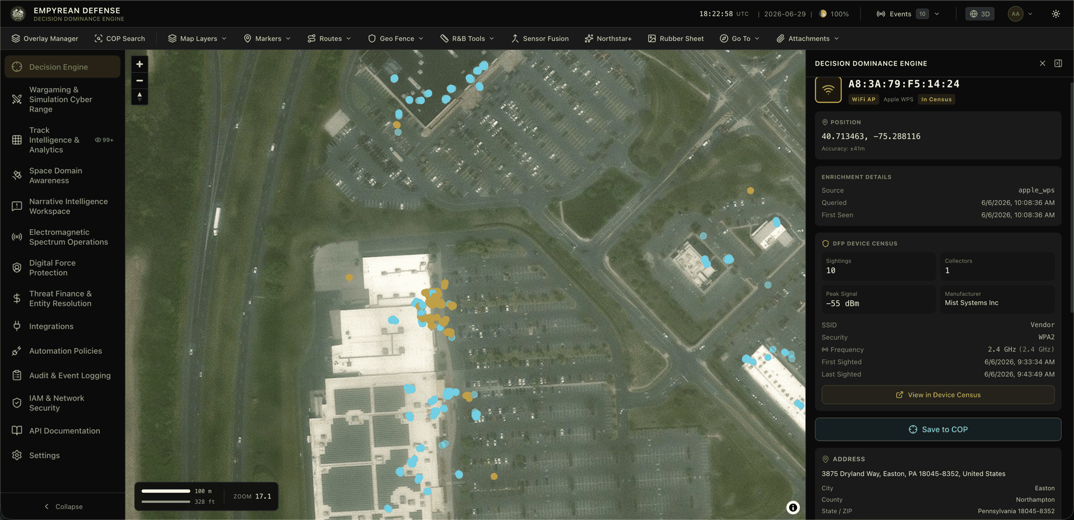Click the map scale bar
Screen dimensions: 1074x520
pyautogui.click(x=166, y=496)
